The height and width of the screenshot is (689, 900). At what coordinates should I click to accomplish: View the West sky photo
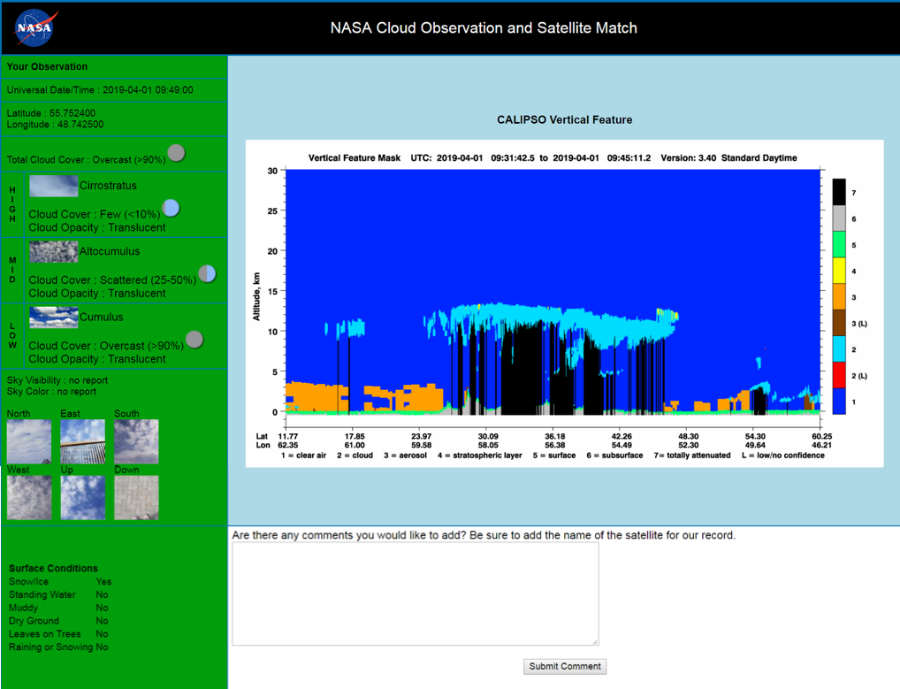tap(29, 498)
